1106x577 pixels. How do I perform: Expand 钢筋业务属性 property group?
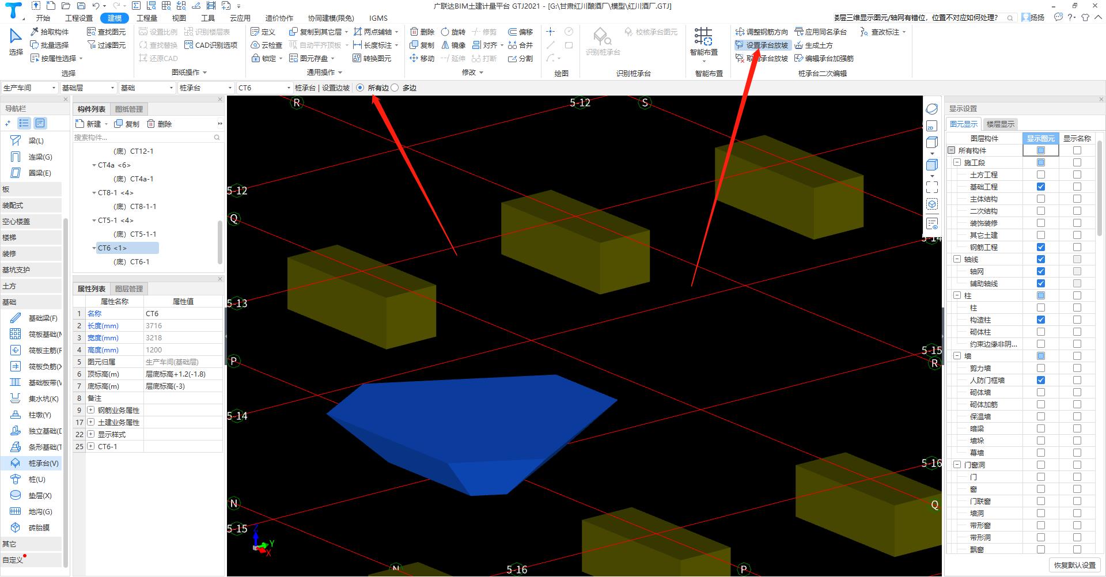coord(91,410)
